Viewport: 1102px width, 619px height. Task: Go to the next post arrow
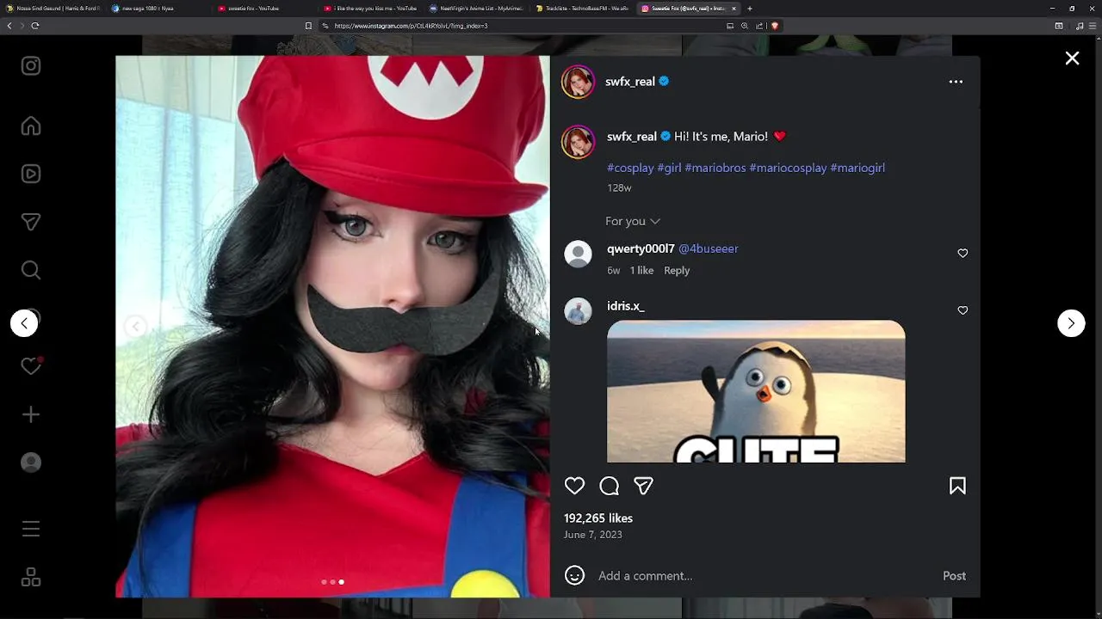click(x=1071, y=323)
